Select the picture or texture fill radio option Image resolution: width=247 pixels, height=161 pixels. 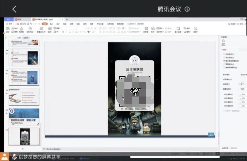224,61
